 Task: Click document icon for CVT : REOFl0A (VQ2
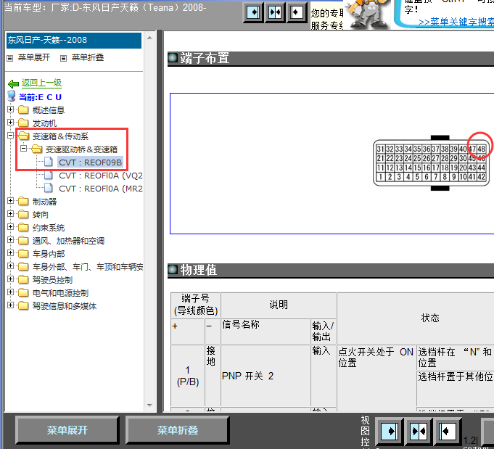click(x=48, y=175)
